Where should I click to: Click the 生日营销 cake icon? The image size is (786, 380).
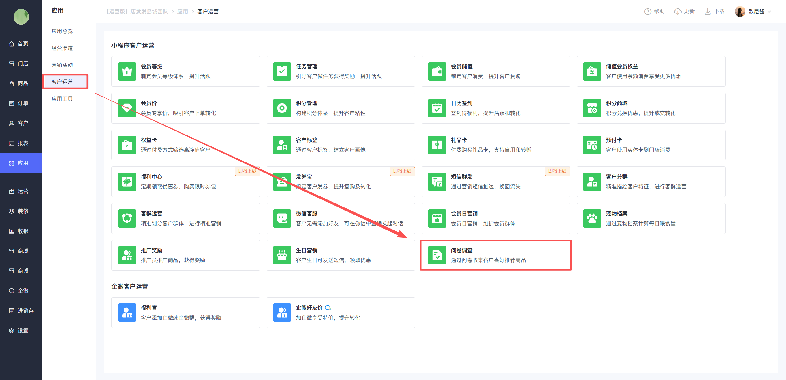(x=282, y=255)
